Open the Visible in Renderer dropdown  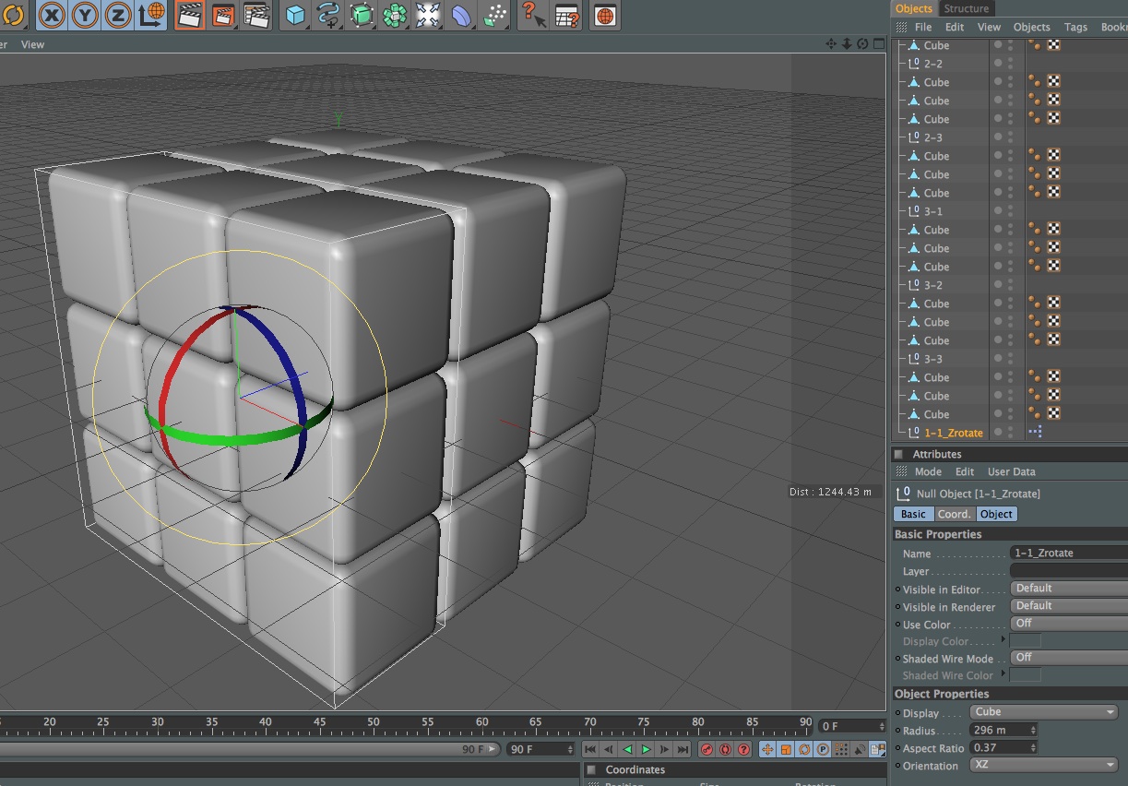1069,606
